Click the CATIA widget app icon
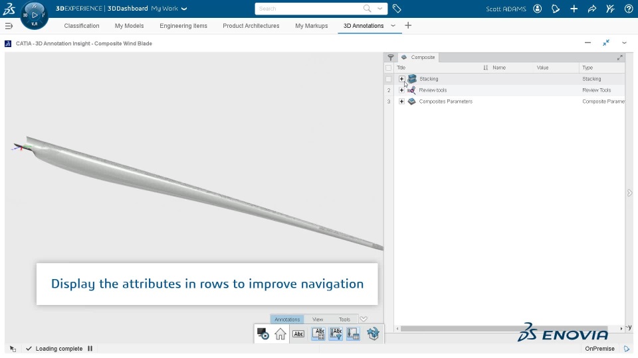The image size is (638, 358). click(8, 44)
